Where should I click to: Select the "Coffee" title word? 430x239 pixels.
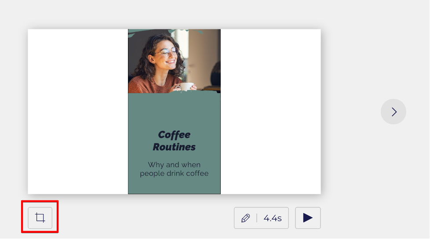pyautogui.click(x=174, y=135)
